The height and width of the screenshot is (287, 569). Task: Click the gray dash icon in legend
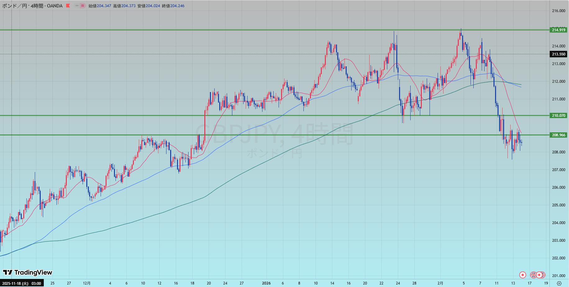(x=77, y=6)
